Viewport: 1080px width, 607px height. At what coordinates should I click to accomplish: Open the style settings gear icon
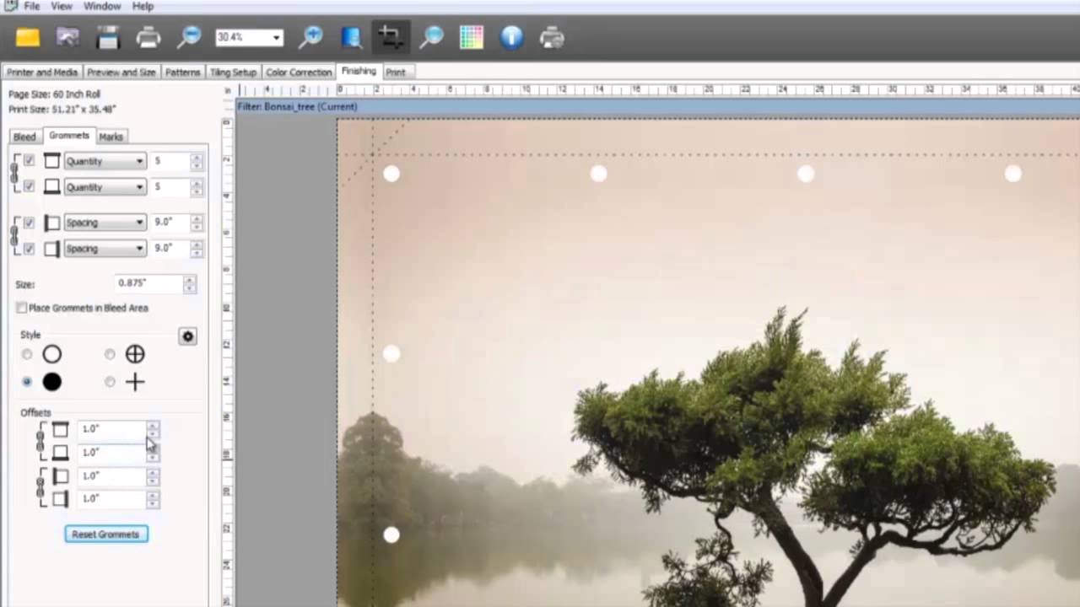point(187,336)
